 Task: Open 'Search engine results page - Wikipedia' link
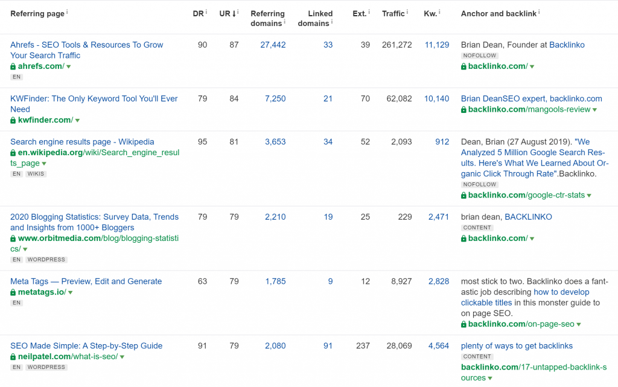[82, 142]
